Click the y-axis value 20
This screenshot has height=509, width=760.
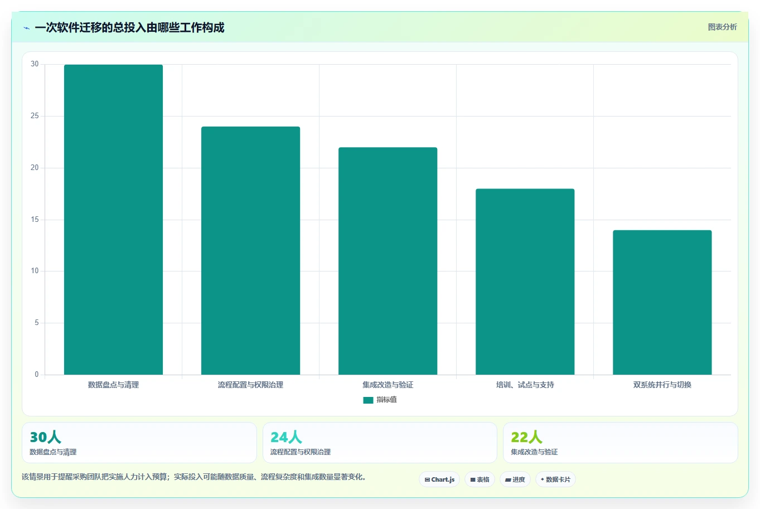[35, 168]
